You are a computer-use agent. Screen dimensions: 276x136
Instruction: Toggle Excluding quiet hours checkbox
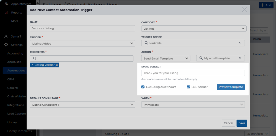pos(143,87)
